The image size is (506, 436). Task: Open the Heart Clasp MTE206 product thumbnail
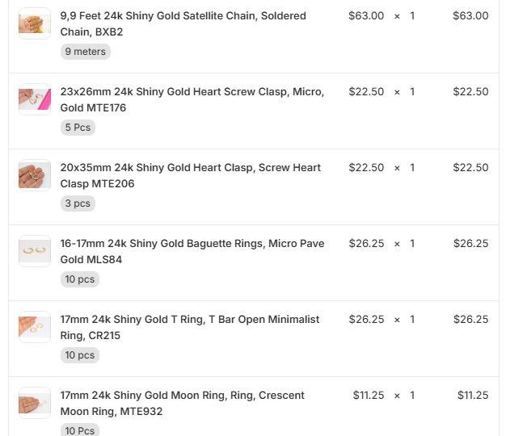[x=35, y=175]
